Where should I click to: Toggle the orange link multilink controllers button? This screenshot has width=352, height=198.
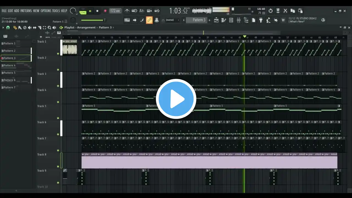point(149,20)
